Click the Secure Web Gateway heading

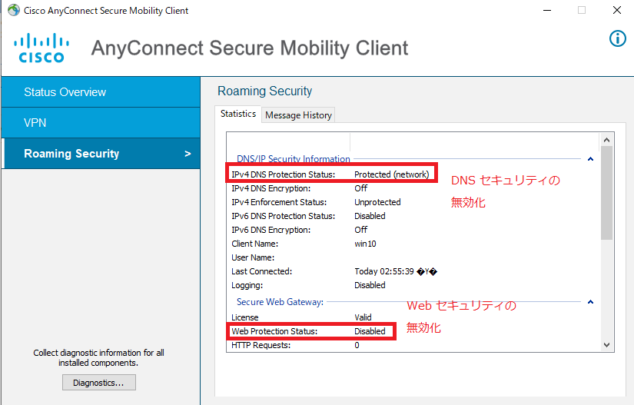coord(280,302)
